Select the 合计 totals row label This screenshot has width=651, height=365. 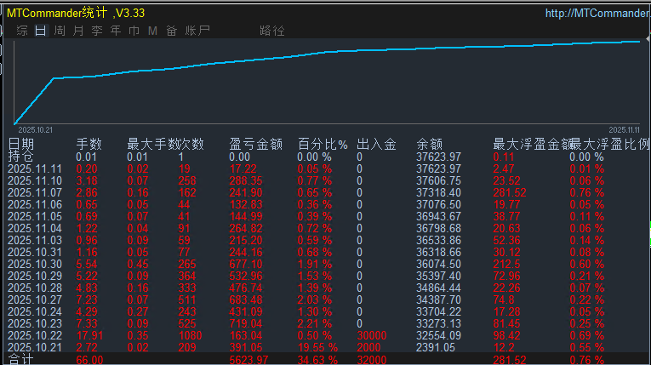(20, 360)
